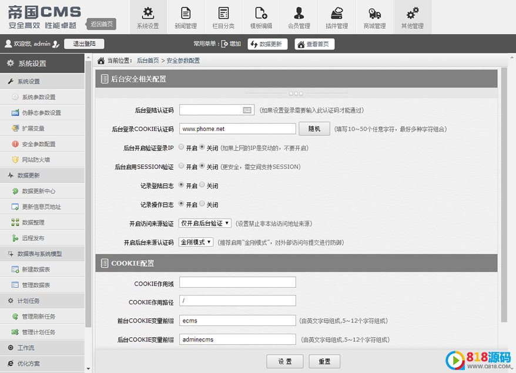
Task: Click the 退出登陆 button
Action: [x=84, y=43]
